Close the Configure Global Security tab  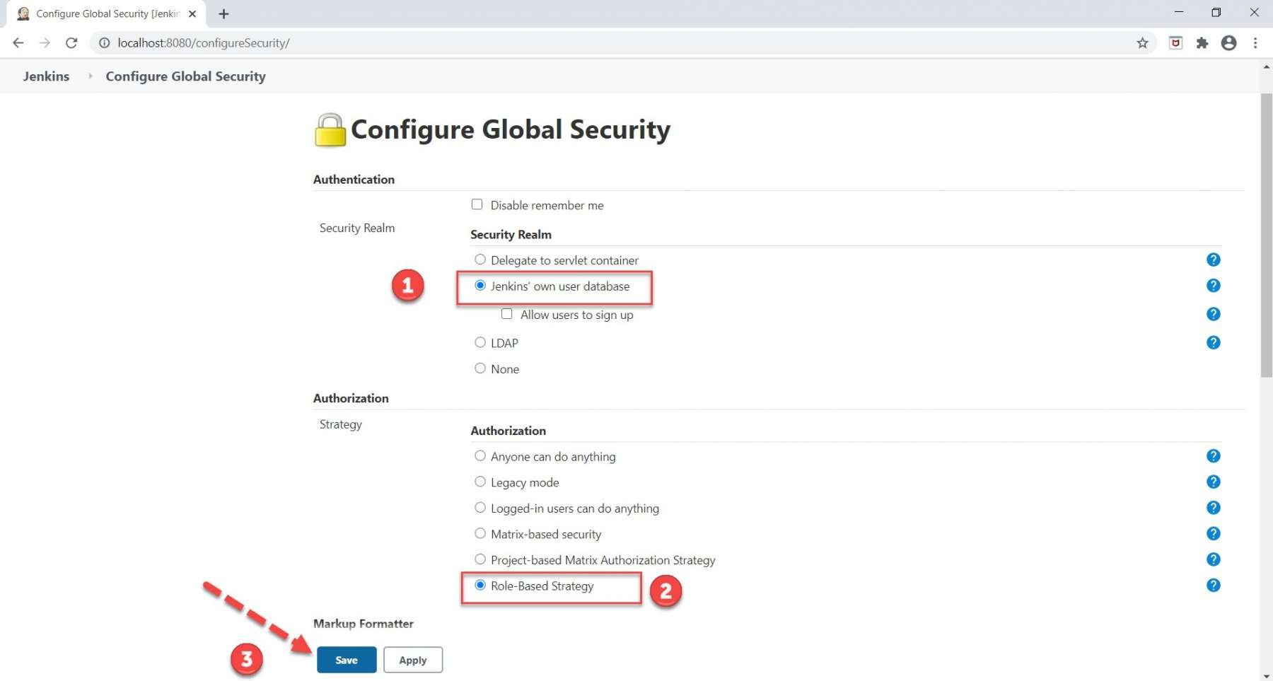point(192,14)
